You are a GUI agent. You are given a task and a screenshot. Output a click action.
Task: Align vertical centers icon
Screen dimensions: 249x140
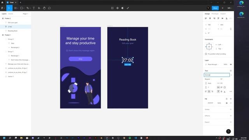(x=223, y=18)
